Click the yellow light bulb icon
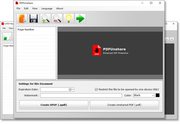Viewport: 180px width, 124px height. click(68, 18)
